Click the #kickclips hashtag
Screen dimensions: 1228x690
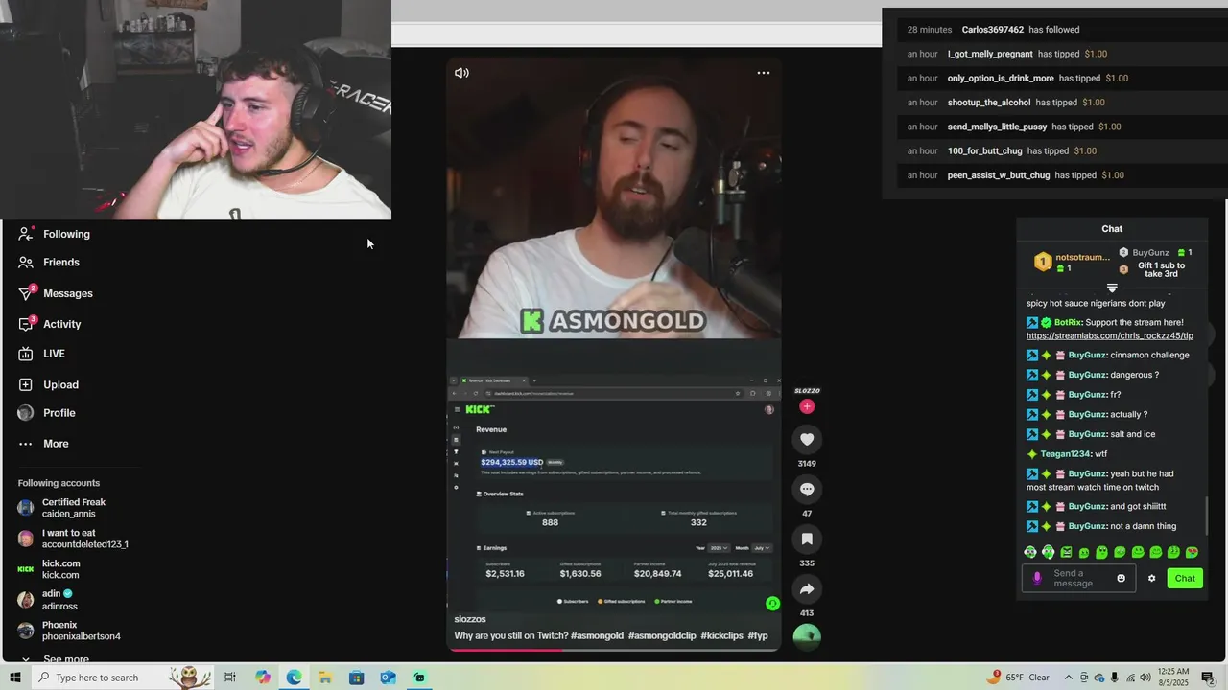[x=721, y=635]
